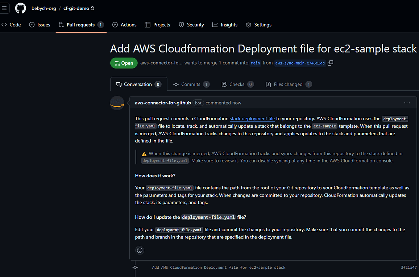Copy the head branch name
This screenshot has width=419, height=277.
pyautogui.click(x=331, y=63)
